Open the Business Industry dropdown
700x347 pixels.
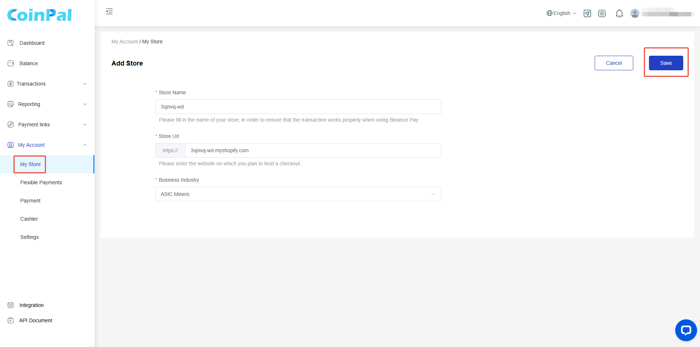coord(298,194)
